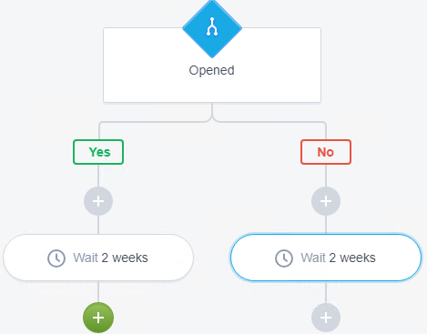Add a step right below No label
The width and height of the screenshot is (427, 334).
click(x=326, y=201)
